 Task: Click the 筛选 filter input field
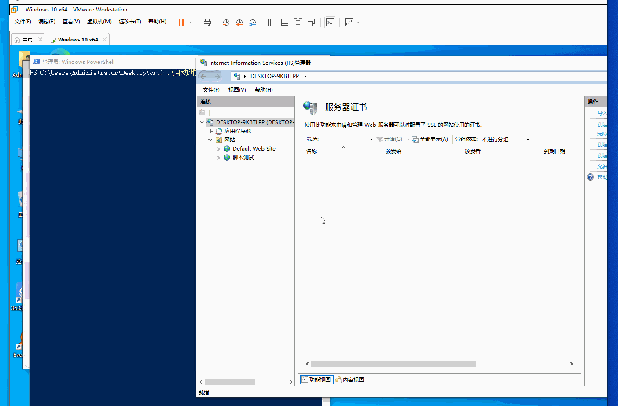coord(344,139)
